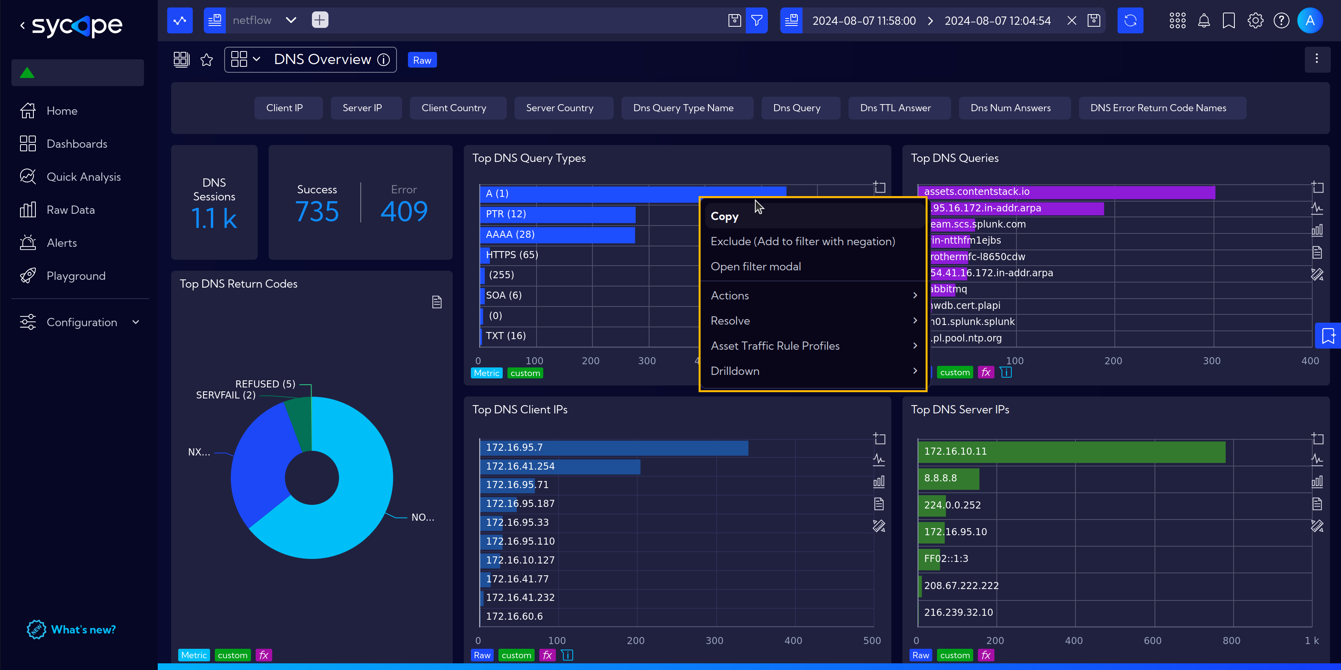Open notifications bell

coord(1204,20)
